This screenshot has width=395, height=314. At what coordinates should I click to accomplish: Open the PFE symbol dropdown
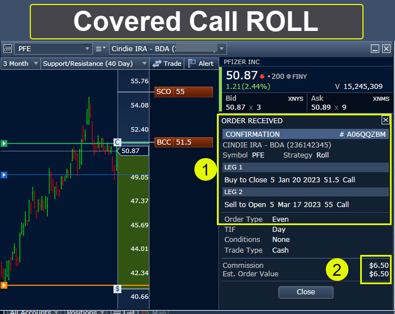click(87, 49)
